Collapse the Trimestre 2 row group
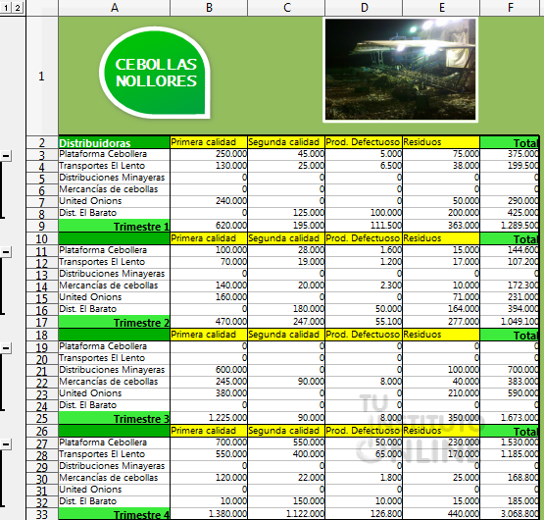Image resolution: width=544 pixels, height=520 pixels. pyautogui.click(x=6, y=252)
